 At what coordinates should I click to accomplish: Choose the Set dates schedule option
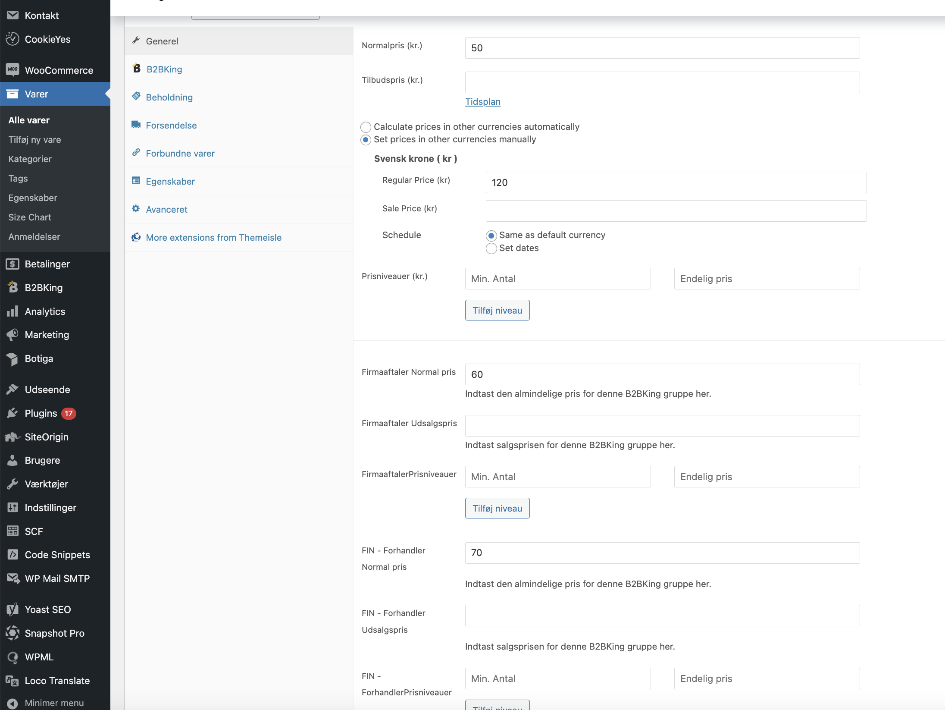click(x=491, y=248)
